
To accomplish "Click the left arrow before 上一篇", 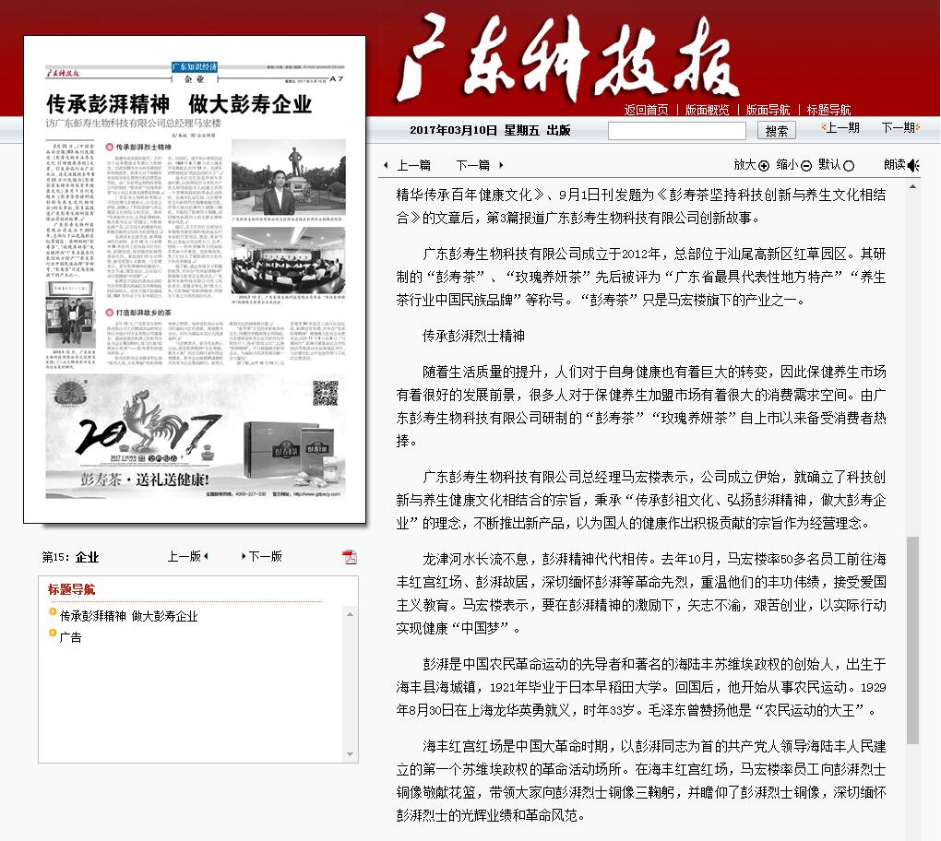I will (x=386, y=166).
